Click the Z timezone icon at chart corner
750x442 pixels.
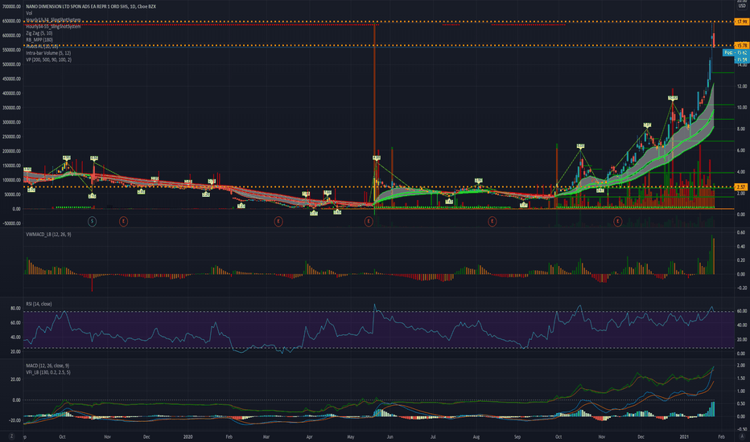11,436
